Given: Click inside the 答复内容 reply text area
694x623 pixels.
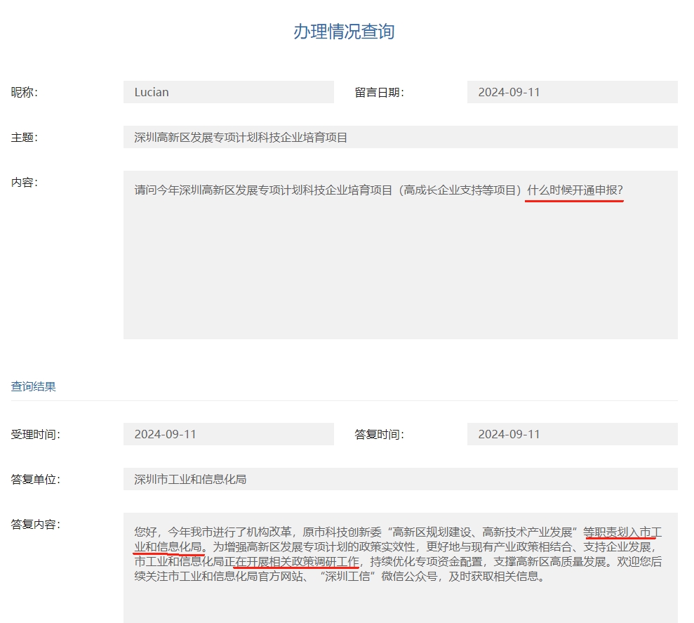Looking at the screenshot, I should coord(400,597).
